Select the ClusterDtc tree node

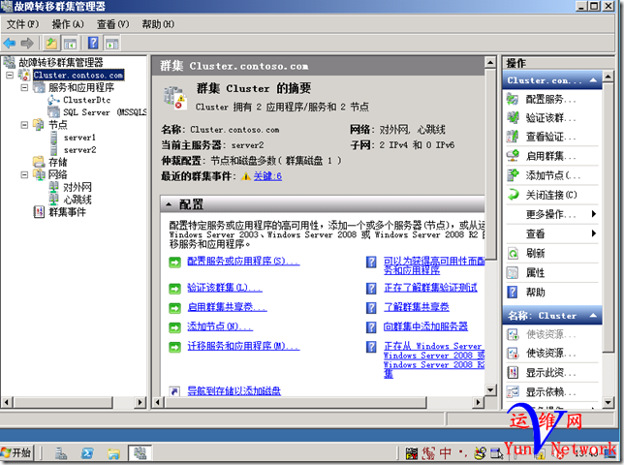pos(86,100)
